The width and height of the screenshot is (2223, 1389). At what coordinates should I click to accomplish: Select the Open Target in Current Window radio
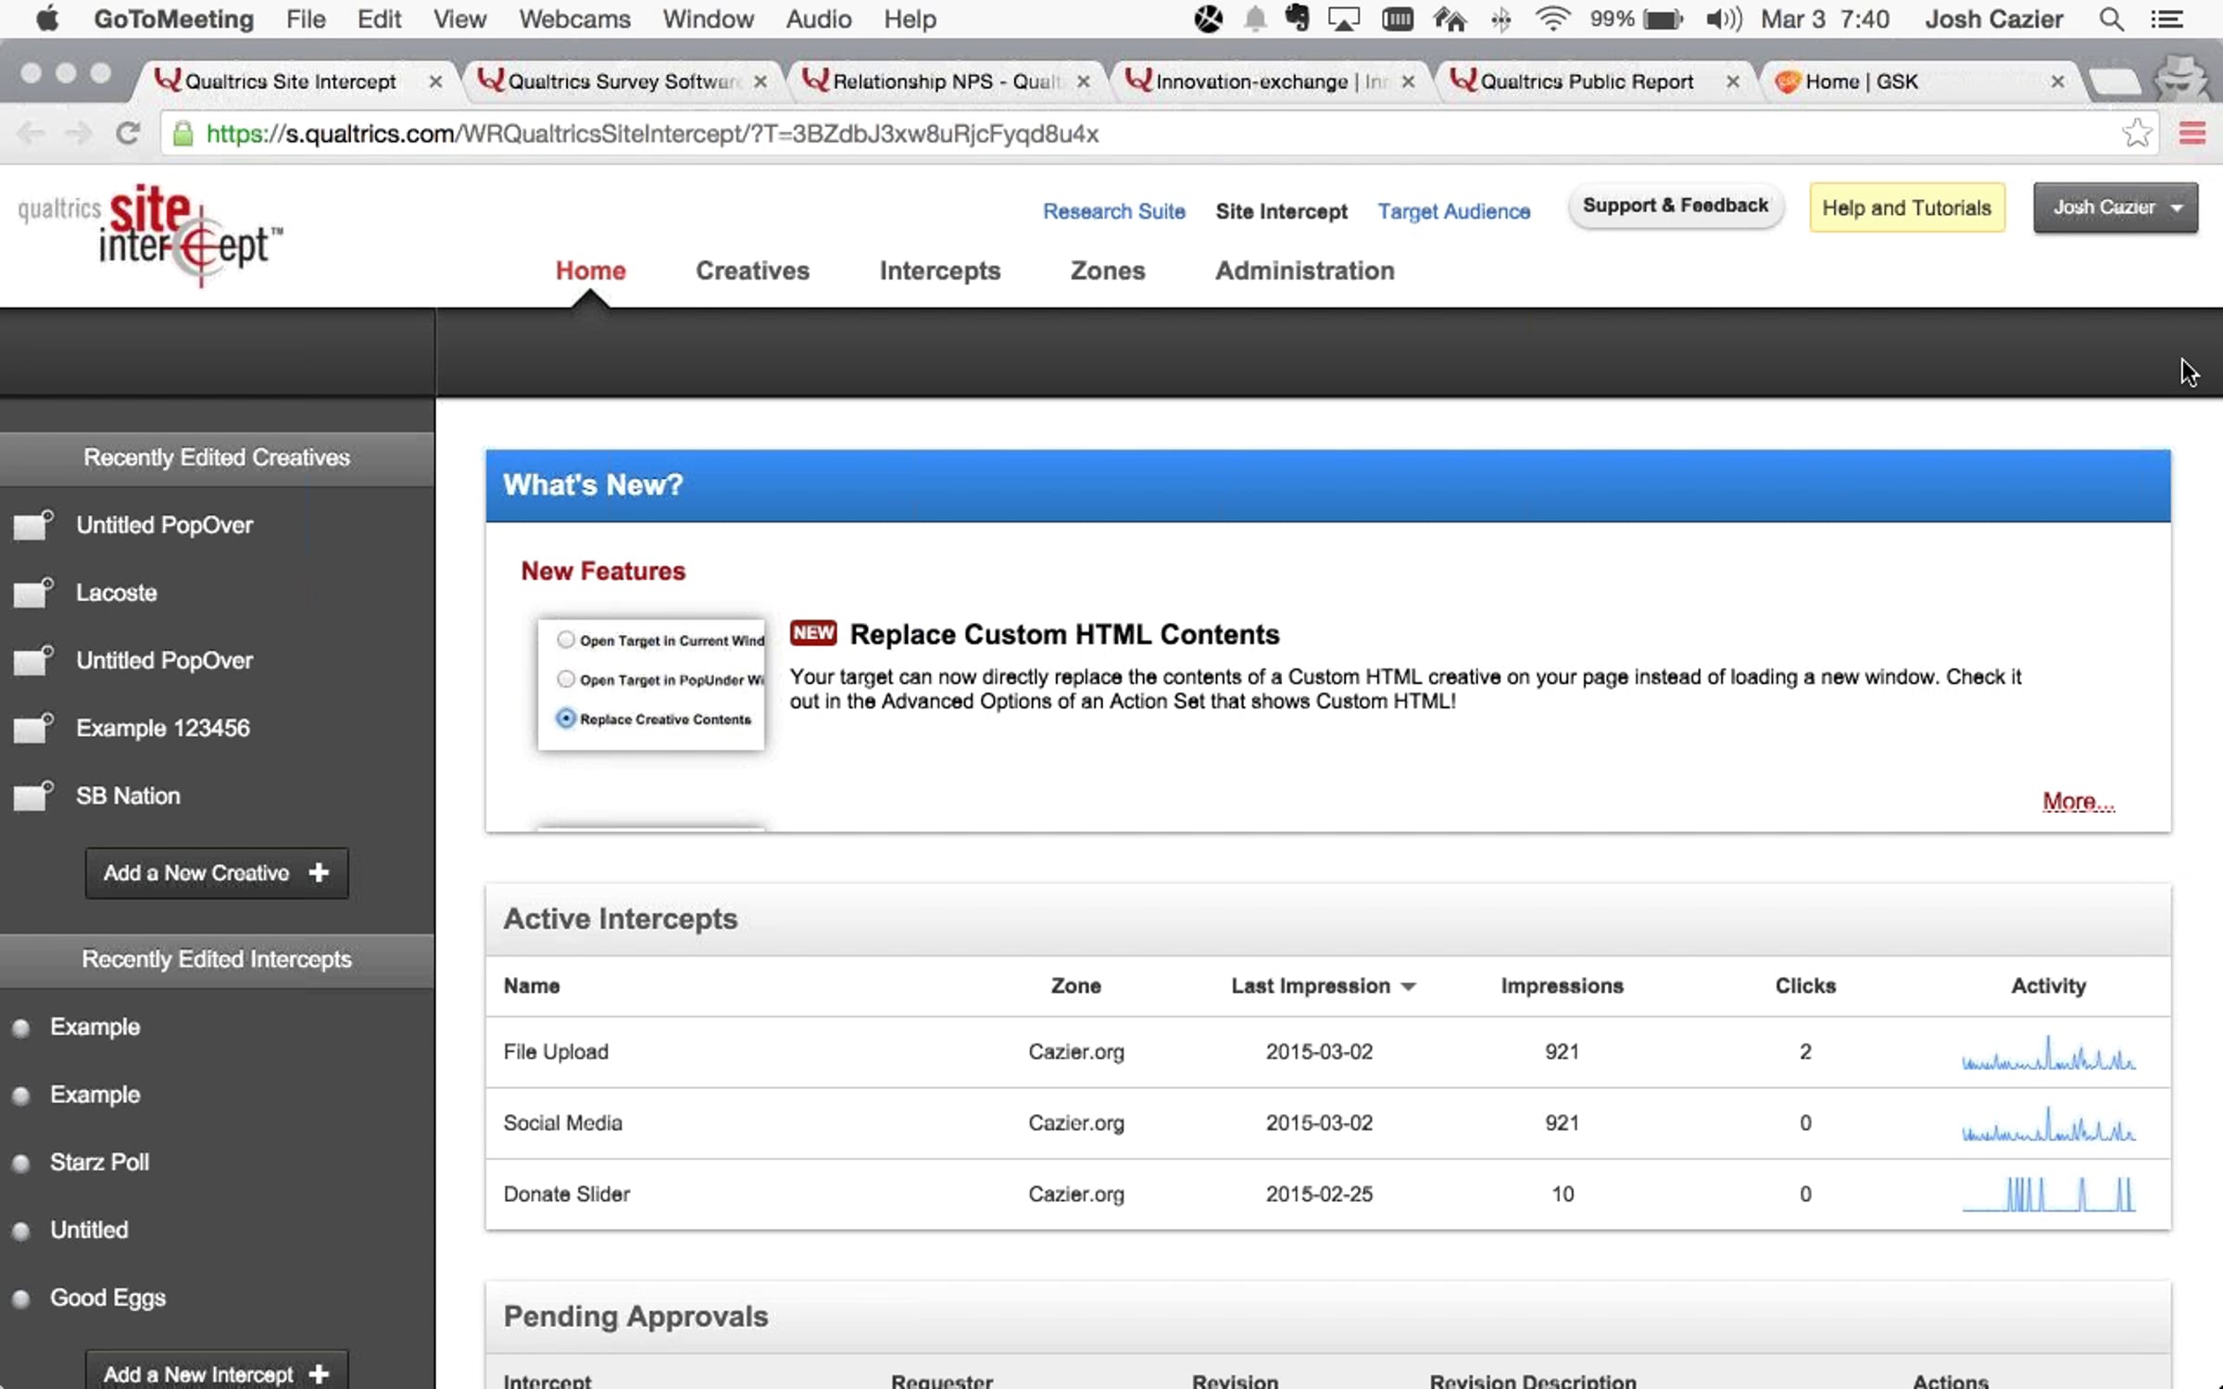566,640
